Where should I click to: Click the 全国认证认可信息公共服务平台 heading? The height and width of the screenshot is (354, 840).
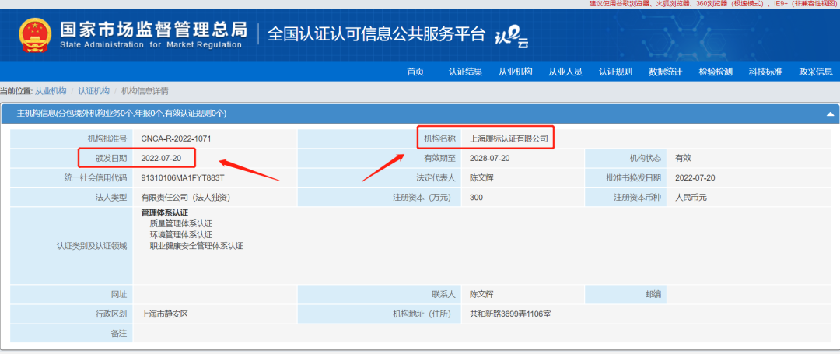pos(376,34)
